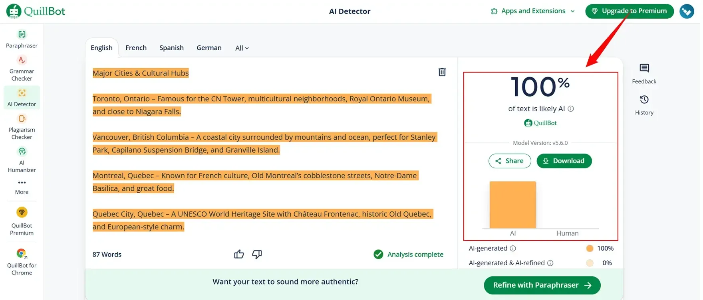Open QuillBot Premium diamond icon
Viewport: 703px width, 300px height.
(x=22, y=212)
